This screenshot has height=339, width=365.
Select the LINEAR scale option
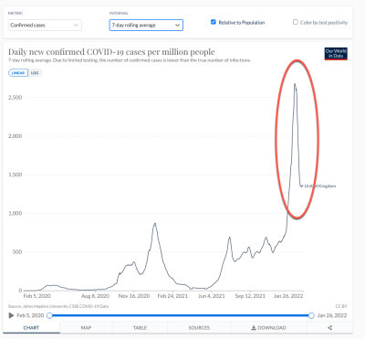click(x=18, y=73)
